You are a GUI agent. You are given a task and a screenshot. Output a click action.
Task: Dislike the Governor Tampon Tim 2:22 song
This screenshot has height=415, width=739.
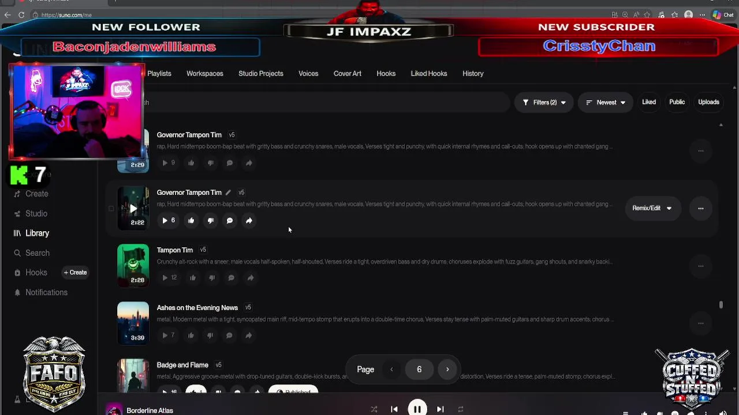pyautogui.click(x=211, y=220)
